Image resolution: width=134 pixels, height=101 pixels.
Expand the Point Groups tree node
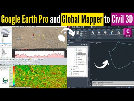(75, 61)
